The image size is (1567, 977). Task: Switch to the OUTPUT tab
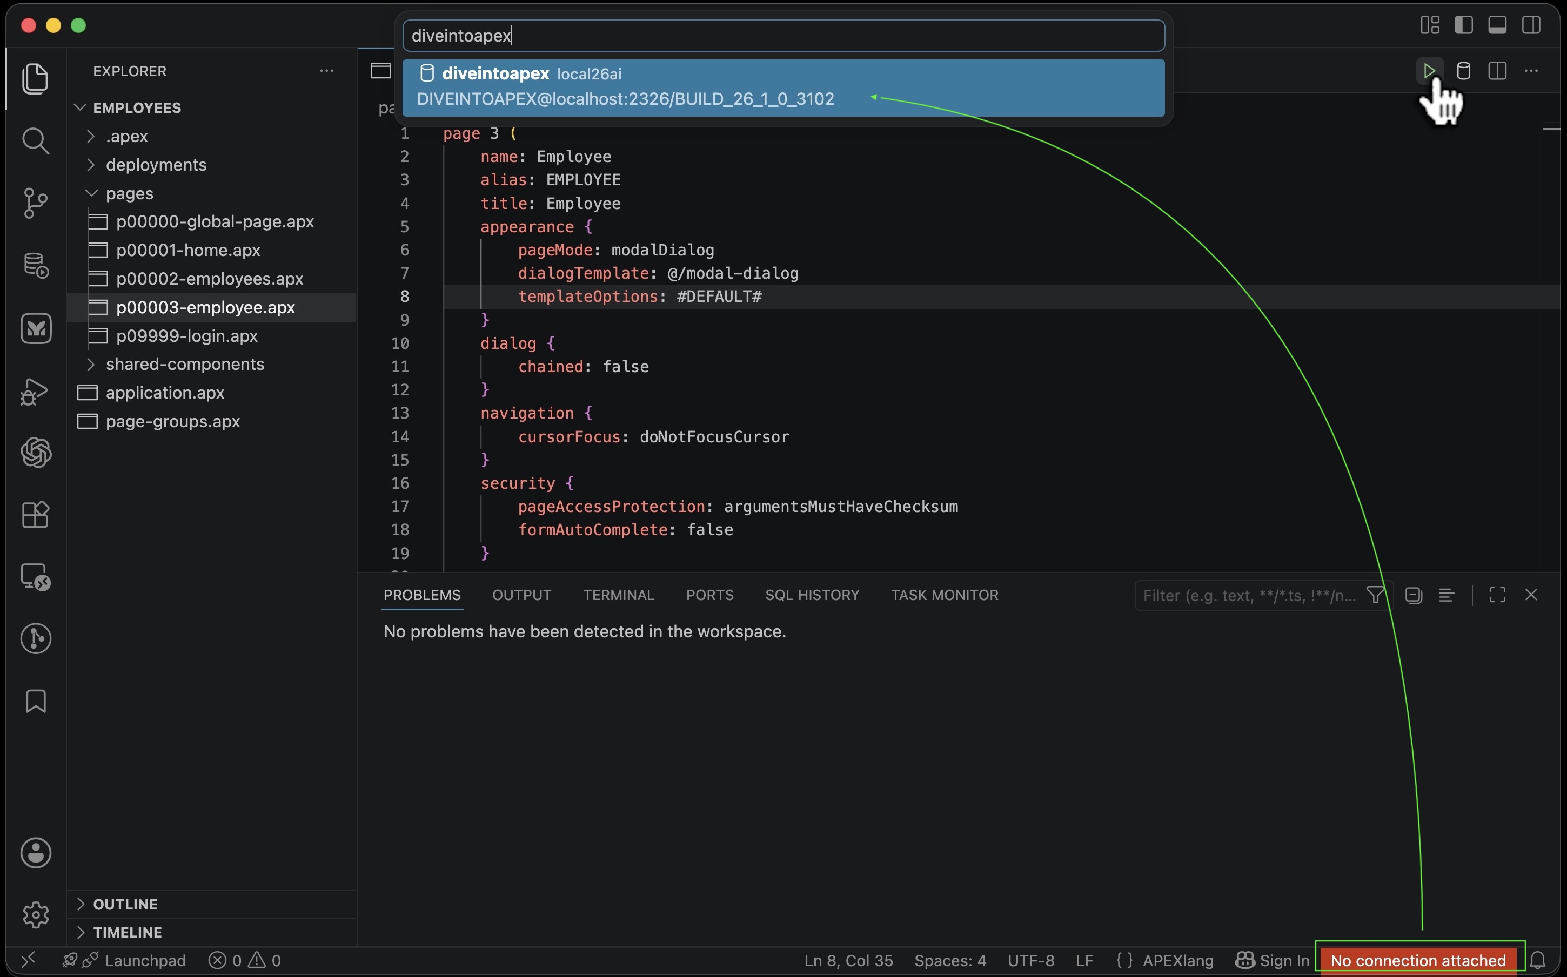coord(521,595)
